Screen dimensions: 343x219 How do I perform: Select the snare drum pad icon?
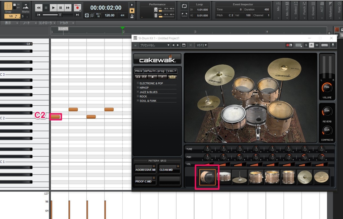(x=223, y=177)
